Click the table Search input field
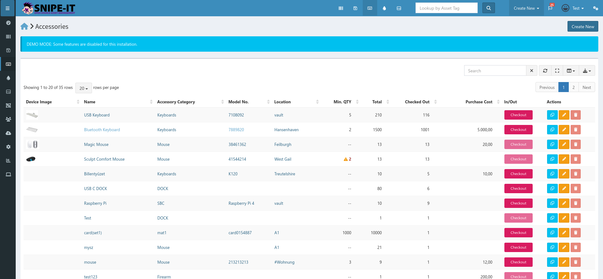 495,71
